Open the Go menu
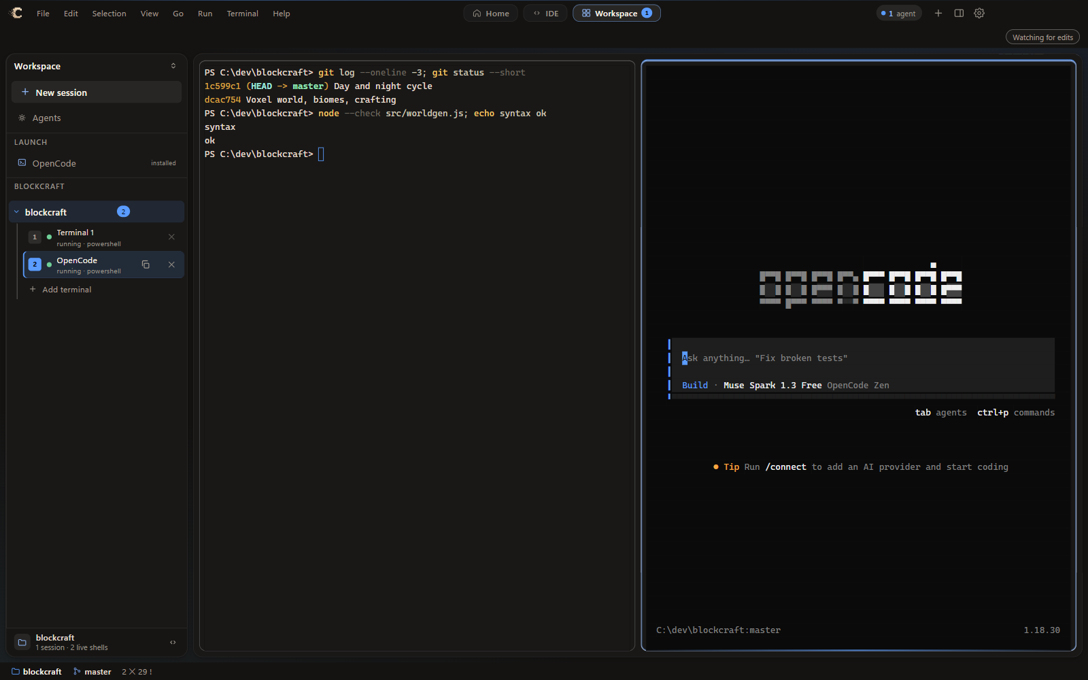The image size is (1088, 680). tap(178, 14)
